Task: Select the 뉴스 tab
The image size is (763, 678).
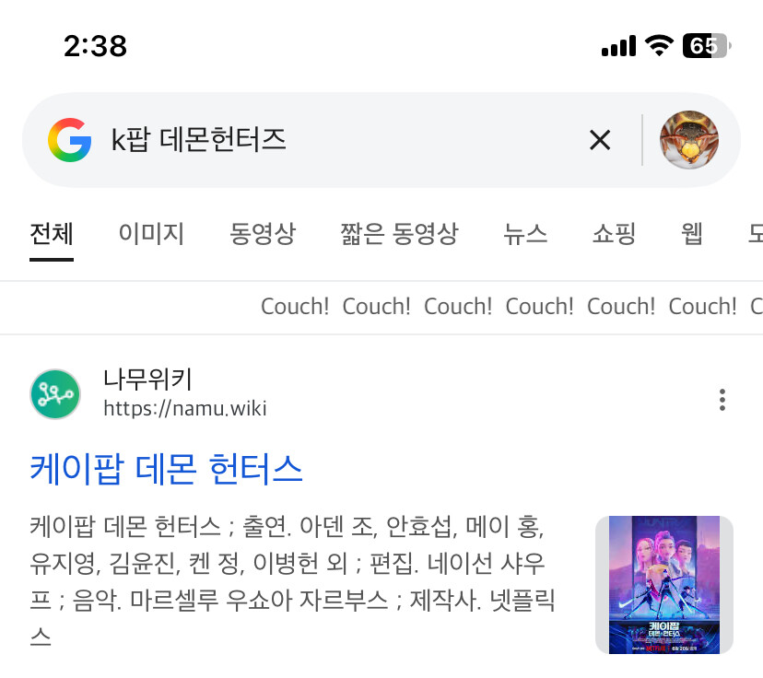Action: (x=525, y=233)
